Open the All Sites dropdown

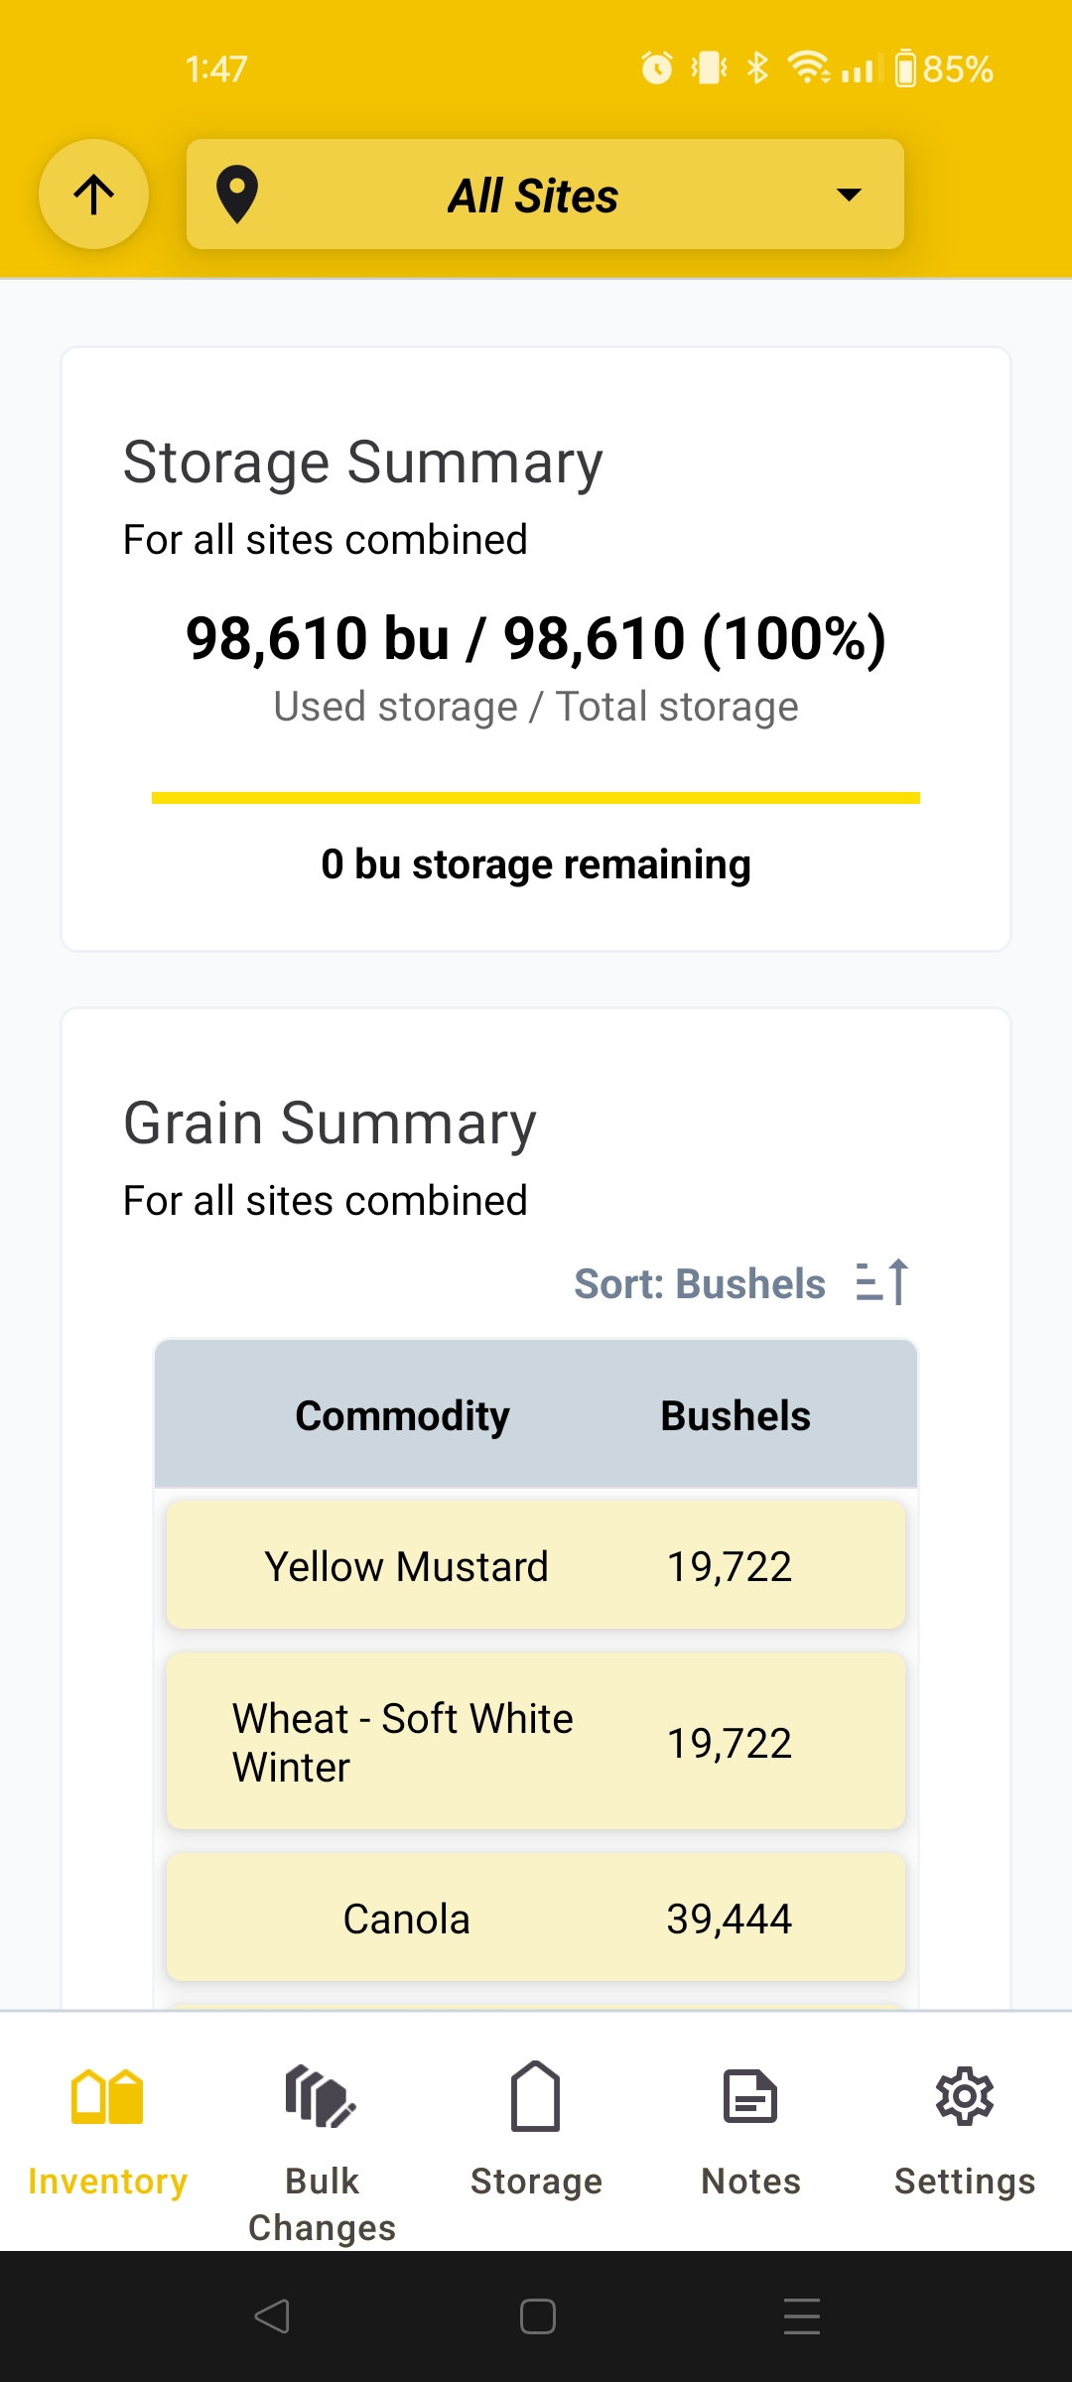coord(545,195)
